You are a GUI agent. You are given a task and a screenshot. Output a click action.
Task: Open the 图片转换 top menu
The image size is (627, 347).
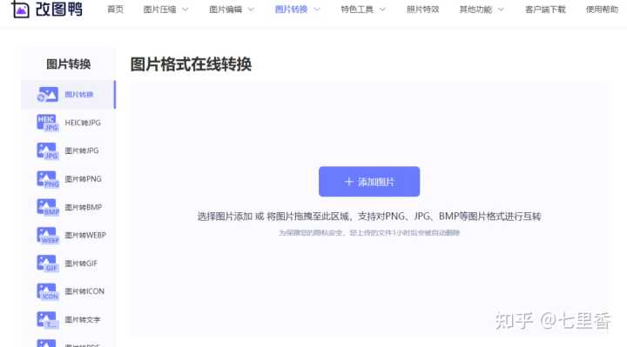(292, 10)
